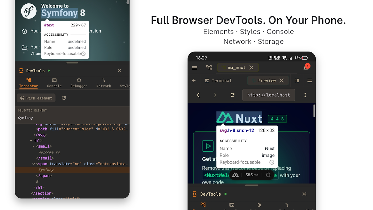Collapse the span translate node chevron
Image resolution: width=373 pixels, height=210 pixels.
(34, 164)
